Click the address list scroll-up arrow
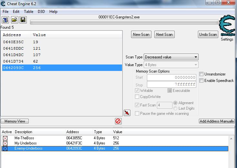Viewport: 237px width, 168px height. point(231,138)
